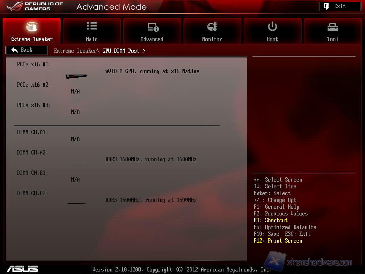Select the DIMM CH.A2 memory stick image
365x274 pixels.
coord(77,162)
